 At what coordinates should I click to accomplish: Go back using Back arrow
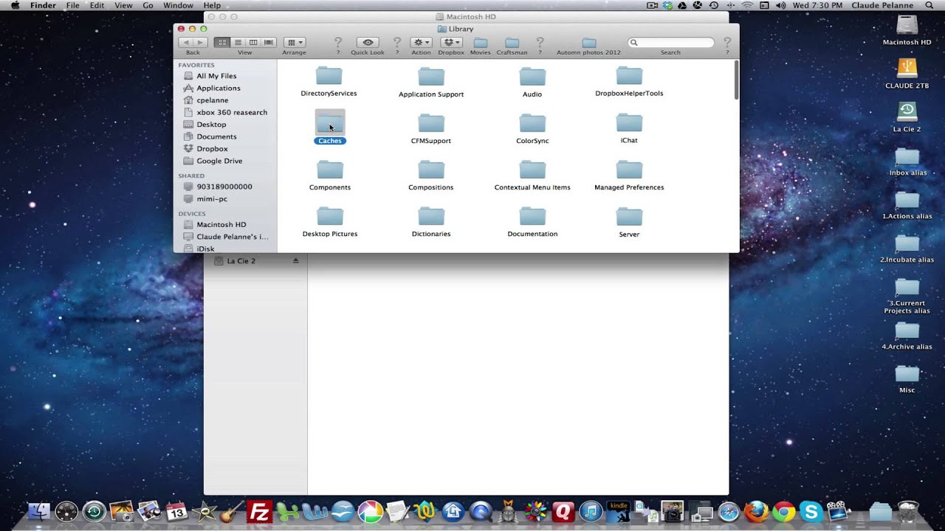click(185, 43)
